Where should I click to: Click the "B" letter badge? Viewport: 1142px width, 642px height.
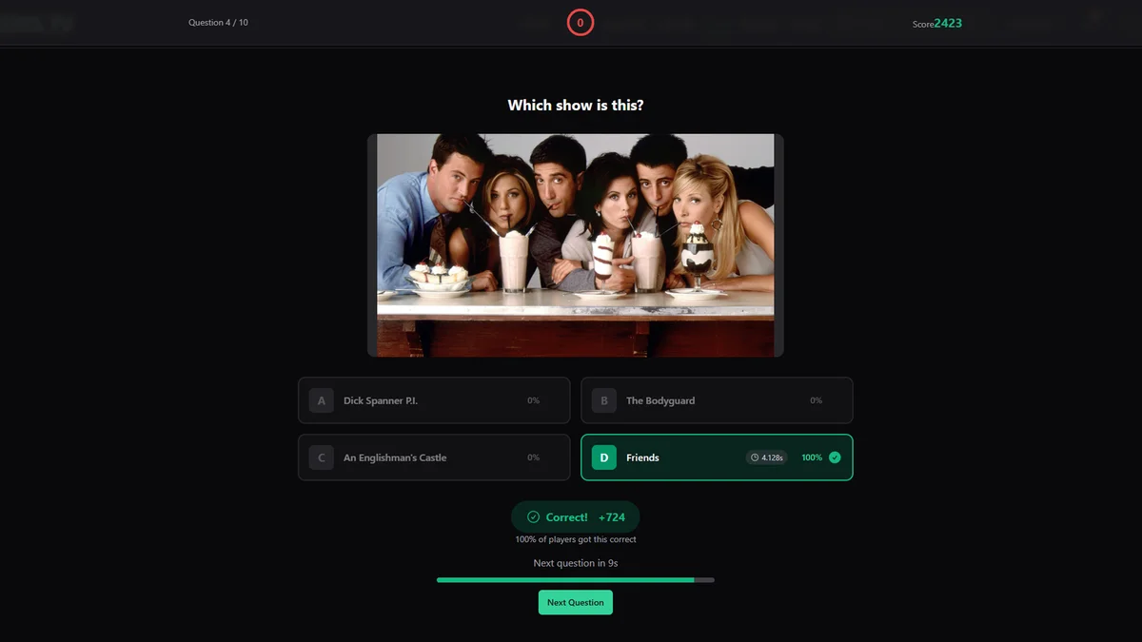tap(603, 400)
